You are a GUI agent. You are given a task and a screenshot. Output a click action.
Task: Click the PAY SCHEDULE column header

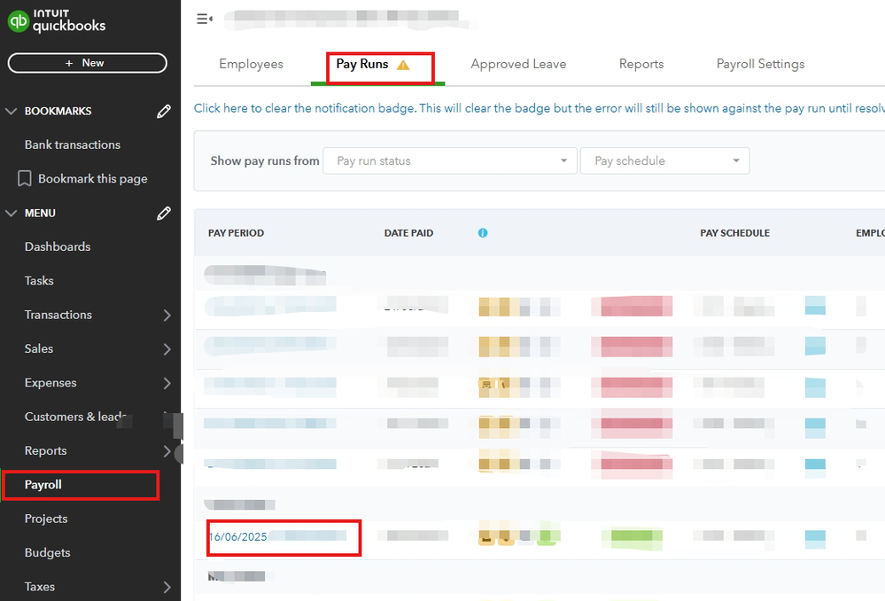[735, 233]
